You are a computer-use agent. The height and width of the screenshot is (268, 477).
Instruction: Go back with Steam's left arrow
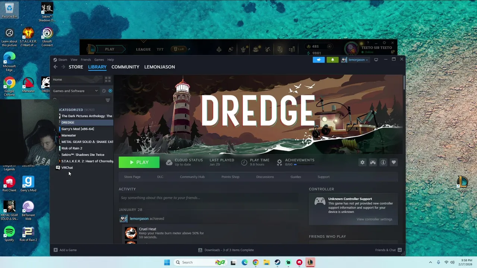coord(55,67)
